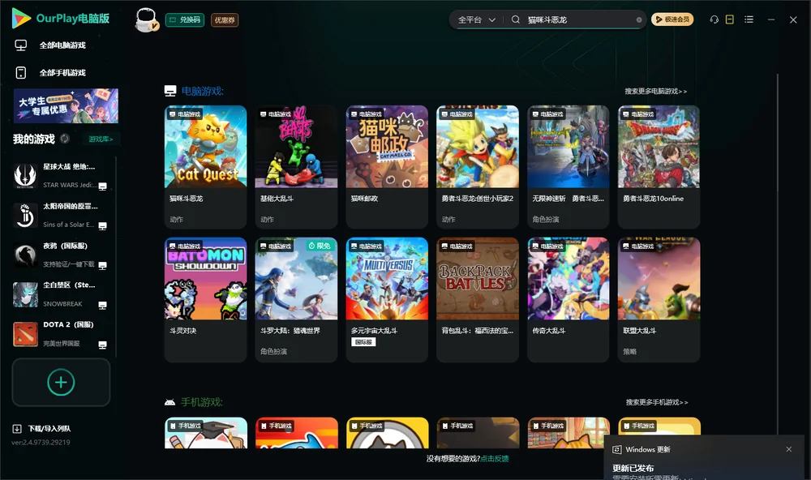The image size is (811, 480).
Task: Open the 猫咪斗恶龙 Cat Quest game card
Action: point(205,166)
